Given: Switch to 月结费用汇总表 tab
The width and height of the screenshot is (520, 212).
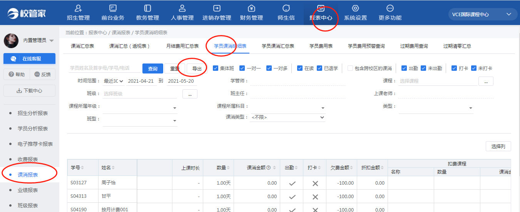Looking at the screenshot, I should [x=182, y=46].
